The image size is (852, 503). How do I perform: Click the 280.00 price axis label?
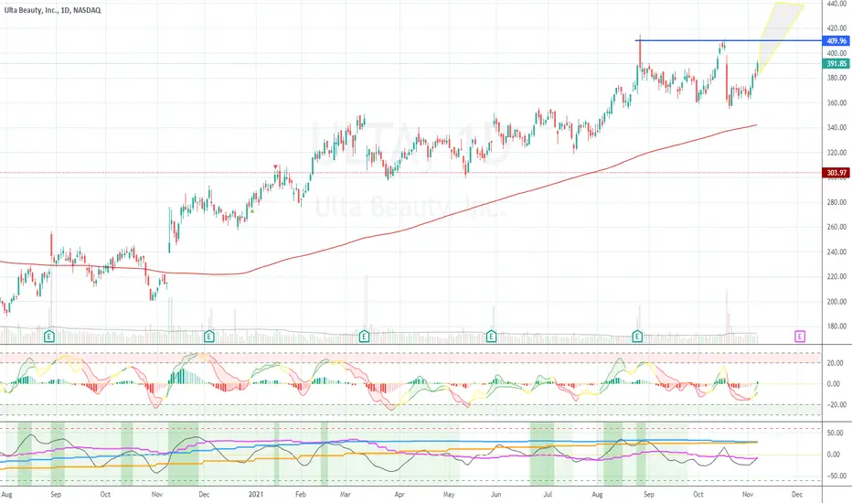pyautogui.click(x=836, y=202)
